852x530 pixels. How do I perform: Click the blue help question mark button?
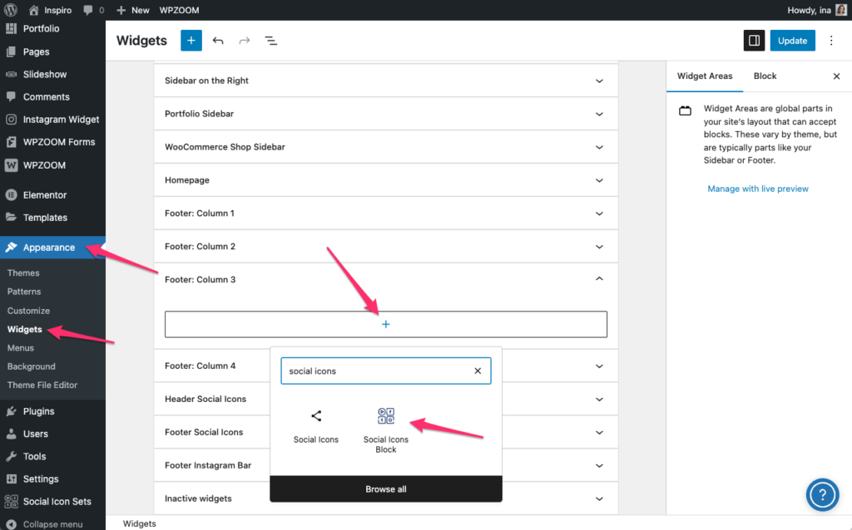point(822,496)
